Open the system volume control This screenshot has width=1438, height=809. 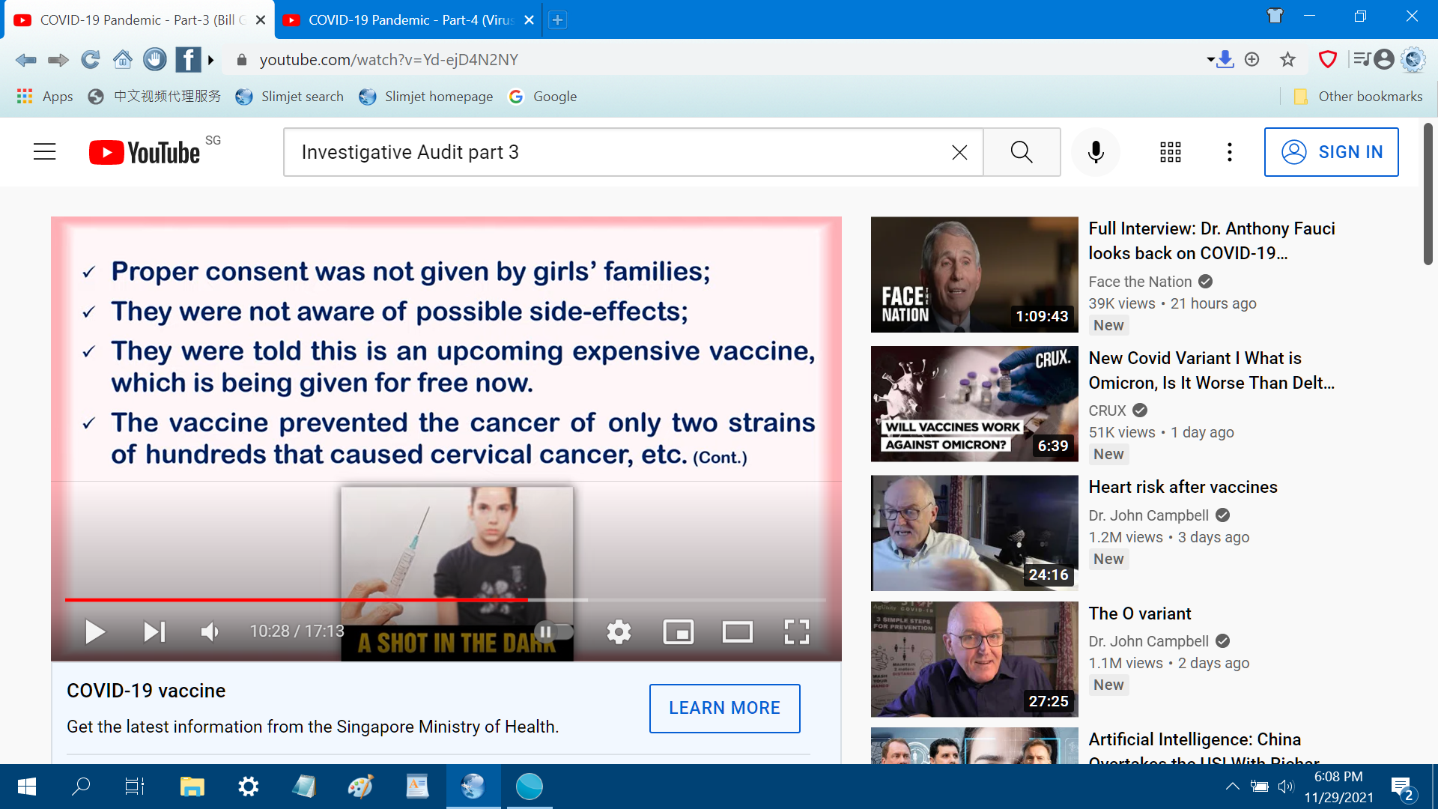[x=1286, y=787]
